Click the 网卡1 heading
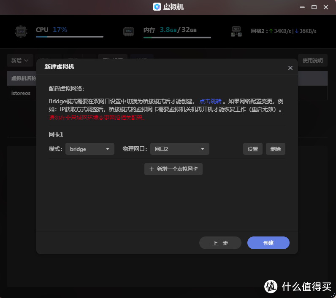Viewport: 336px width, 298px height. (56, 134)
